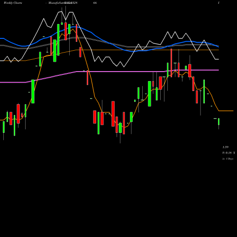The image size is (237, 237).
Task: Click the lowest-wick green candle at chart bottom
Action: point(120,128)
